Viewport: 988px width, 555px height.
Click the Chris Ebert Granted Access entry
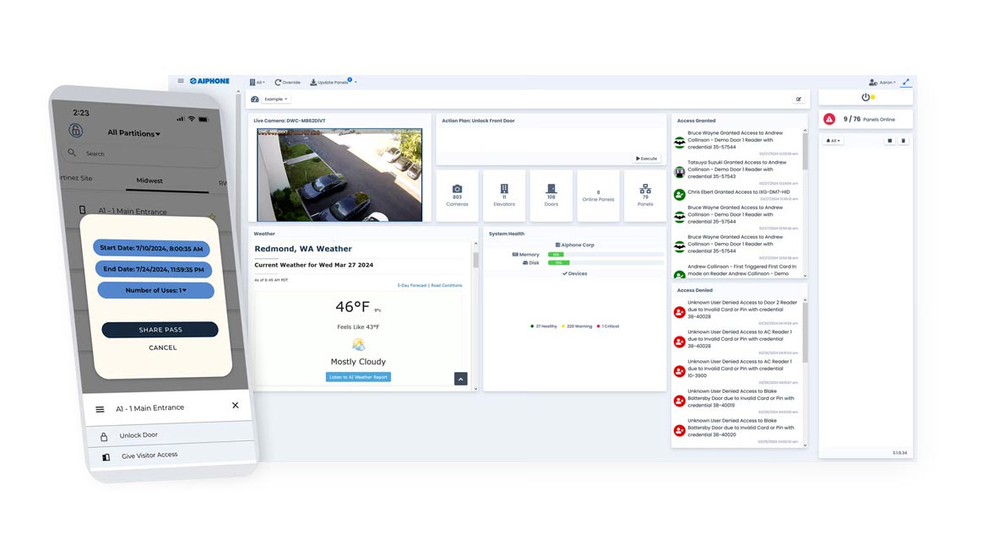736,194
